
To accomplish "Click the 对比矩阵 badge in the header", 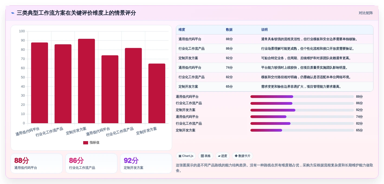I will tap(366, 13).
